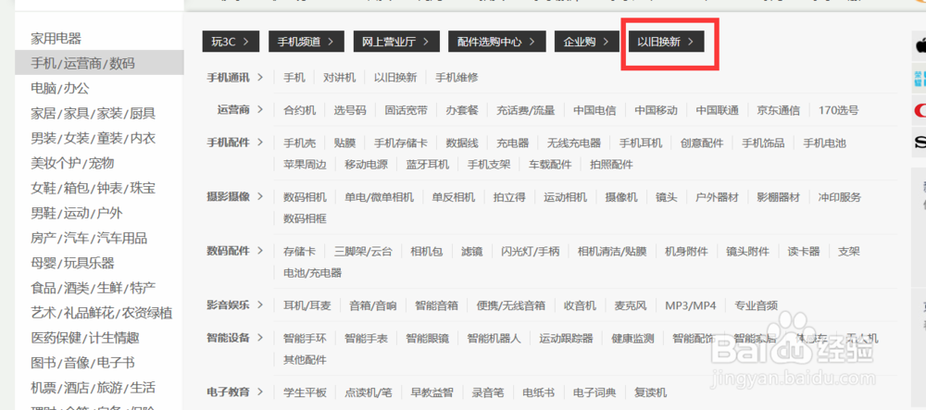The height and width of the screenshot is (410, 926).
Task: Select 艺术/礼品鲜花/农资绿植 category
Action: 102,313
